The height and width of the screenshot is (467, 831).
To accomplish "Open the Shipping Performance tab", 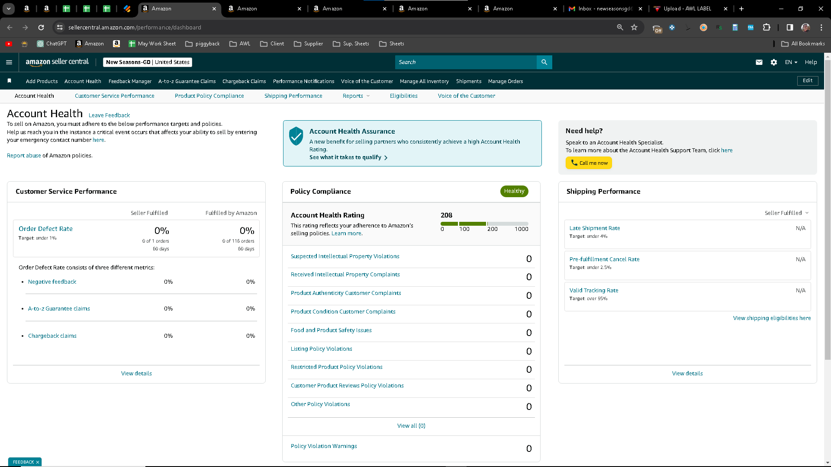I will coord(293,96).
